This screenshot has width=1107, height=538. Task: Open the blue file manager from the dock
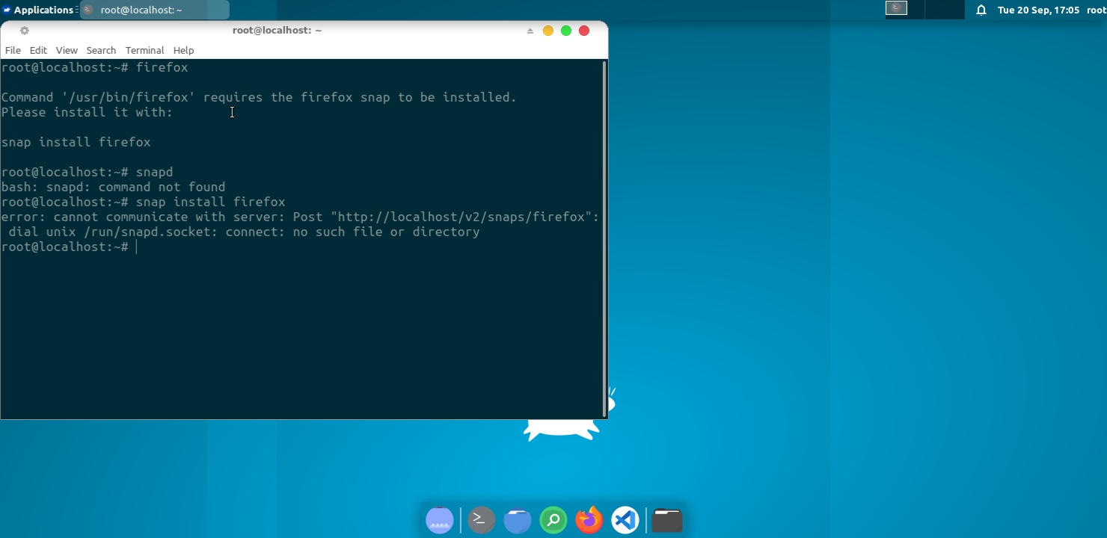point(517,519)
